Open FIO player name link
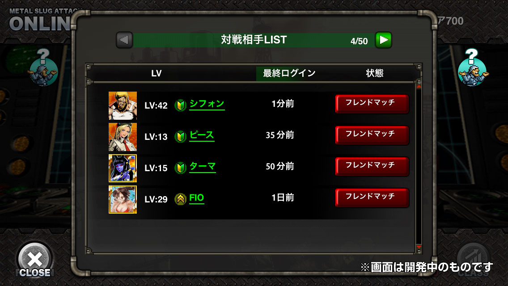Screen dimensions: 508x286 [197, 198]
